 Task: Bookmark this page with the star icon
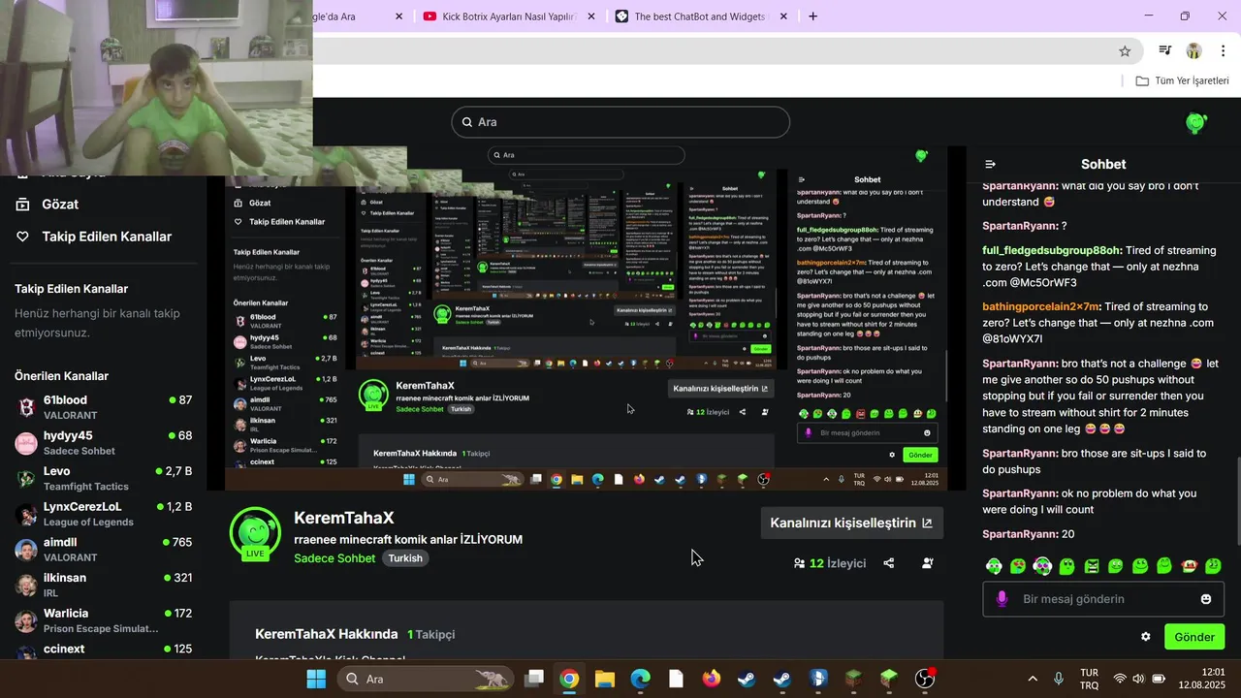point(1125,51)
